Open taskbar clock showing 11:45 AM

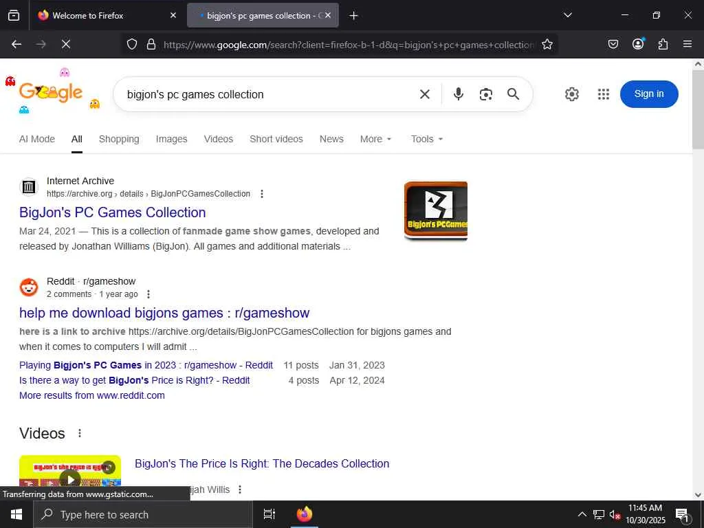645,514
